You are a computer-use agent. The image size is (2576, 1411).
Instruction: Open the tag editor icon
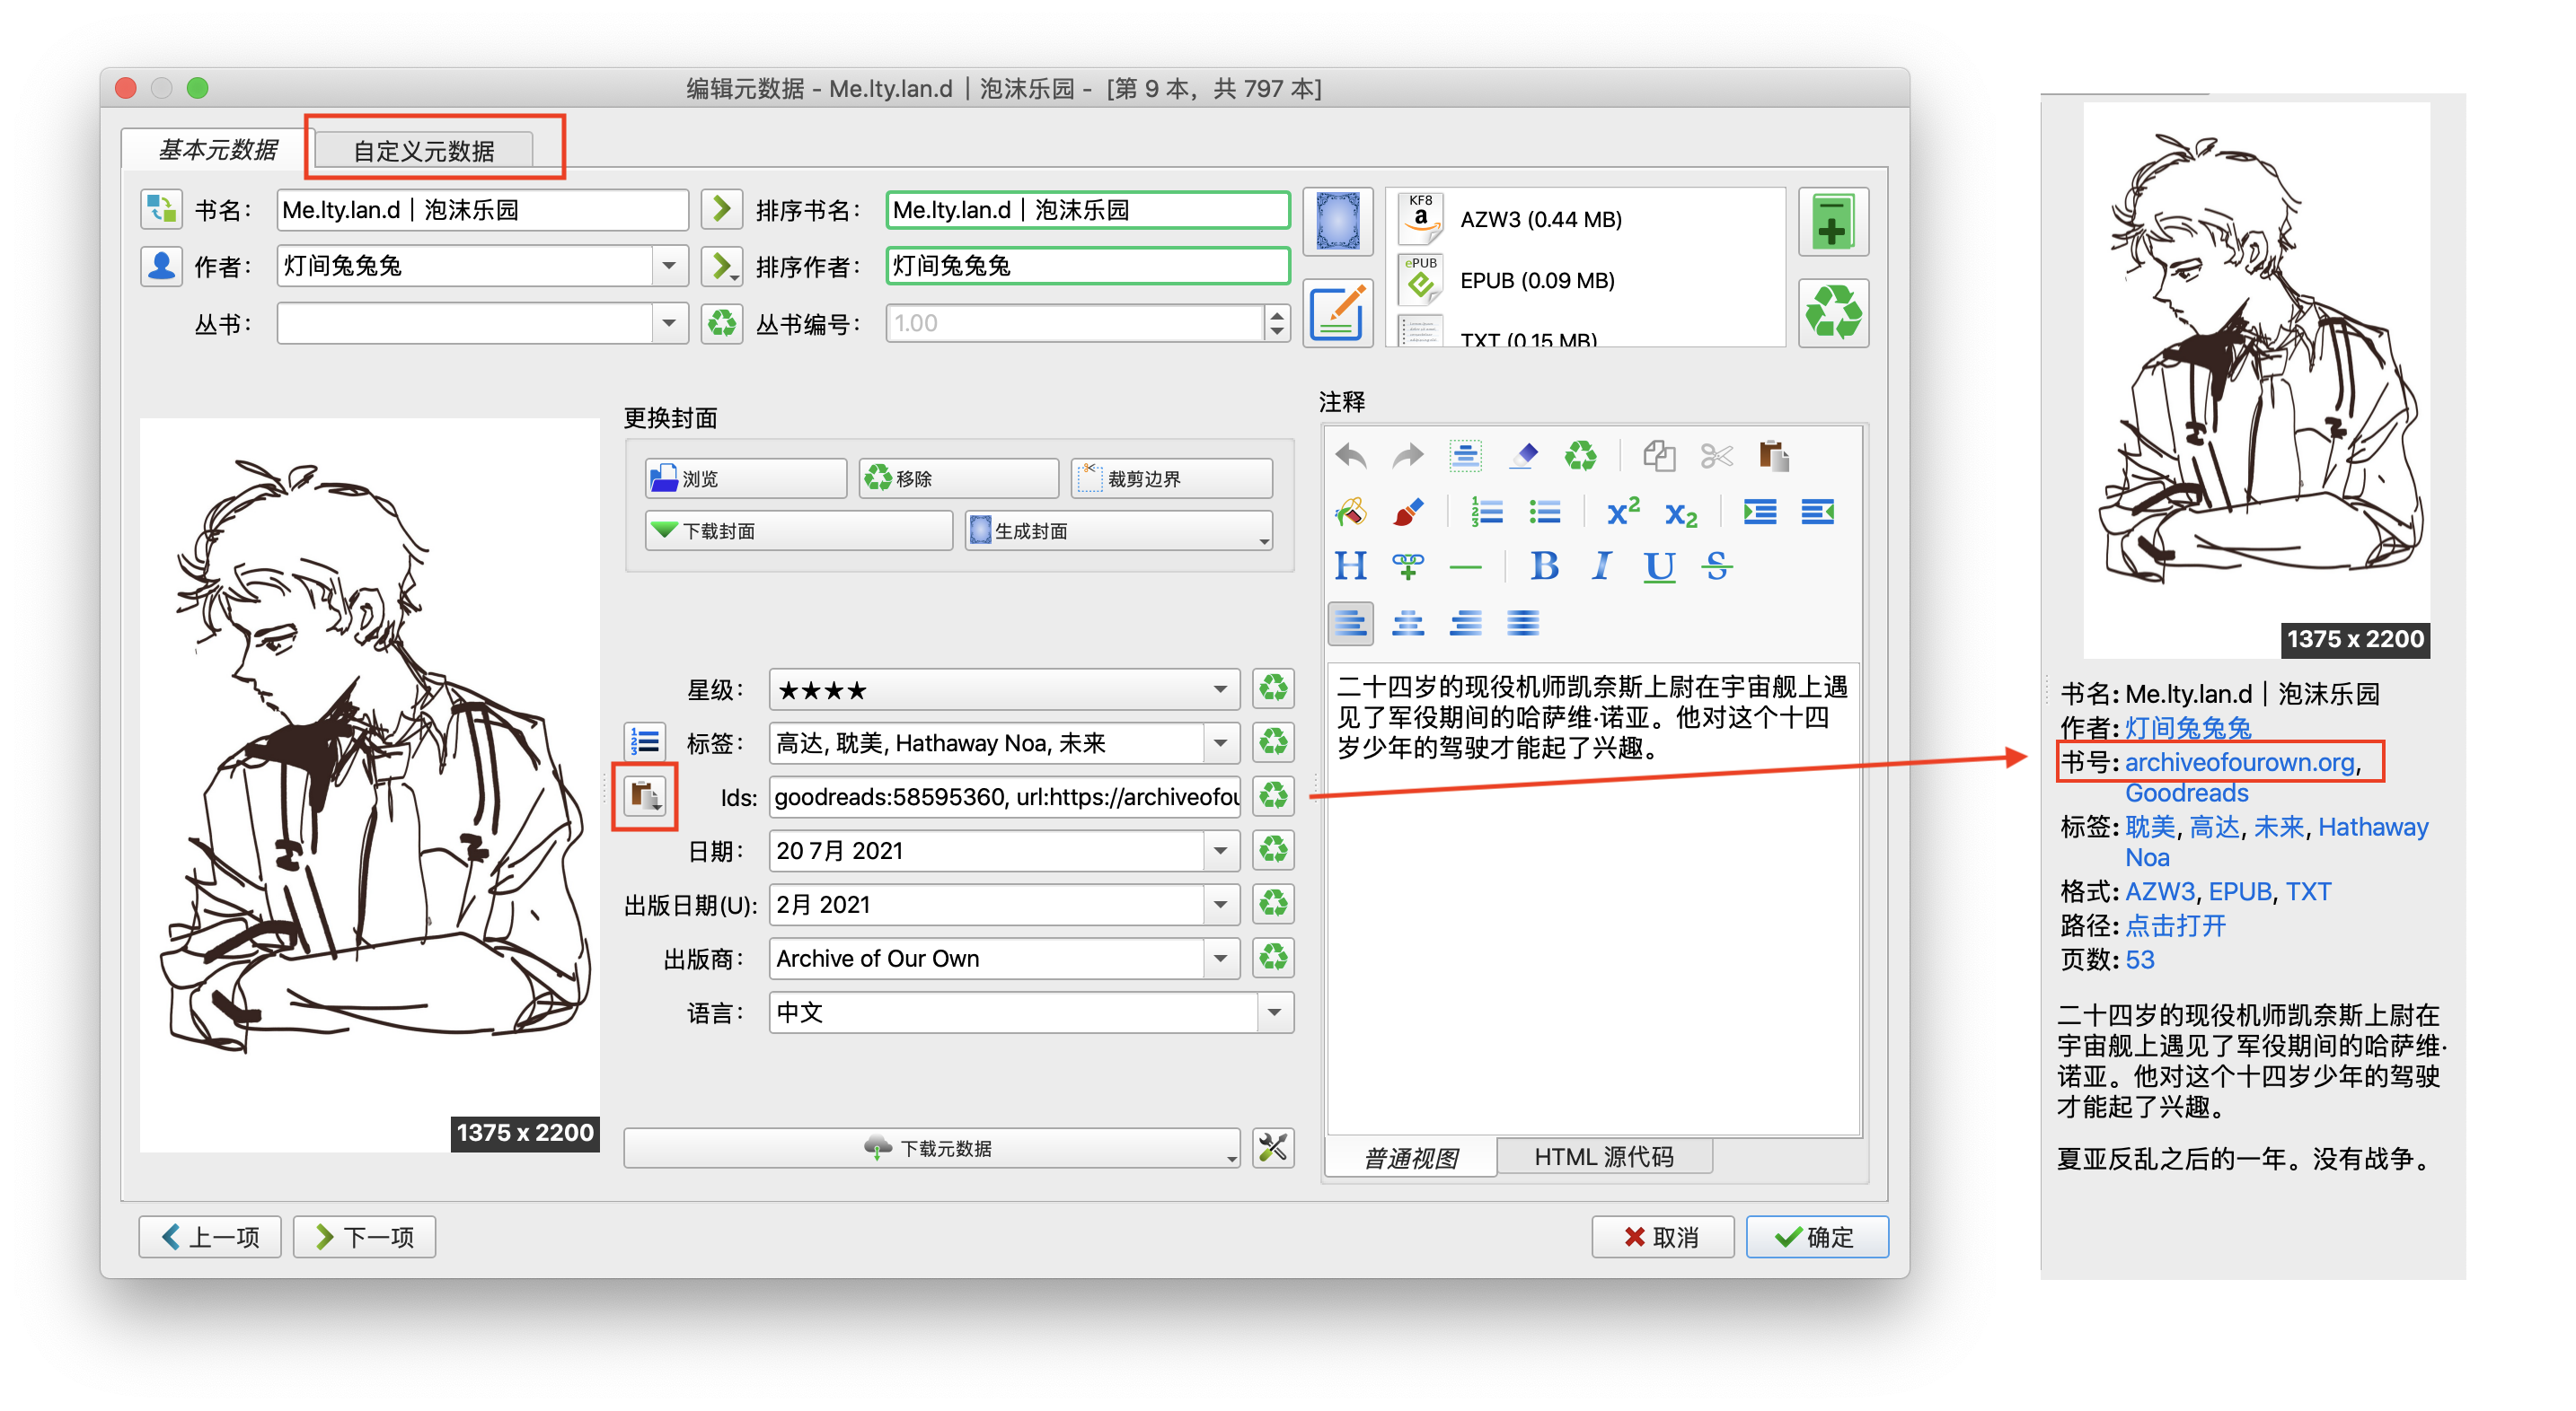coord(644,742)
